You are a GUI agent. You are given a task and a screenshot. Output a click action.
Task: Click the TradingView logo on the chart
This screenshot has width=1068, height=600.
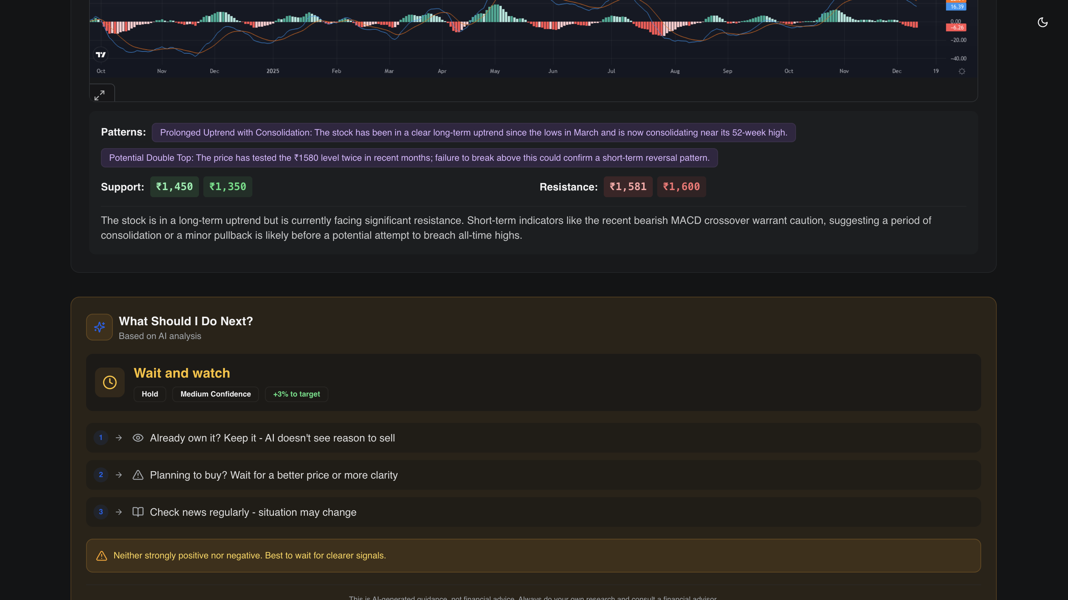point(101,54)
